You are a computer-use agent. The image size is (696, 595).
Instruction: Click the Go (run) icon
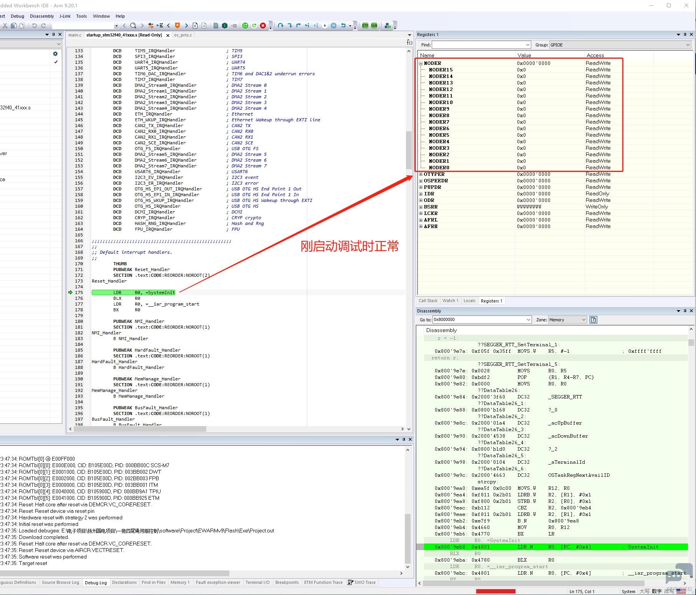pos(325,25)
